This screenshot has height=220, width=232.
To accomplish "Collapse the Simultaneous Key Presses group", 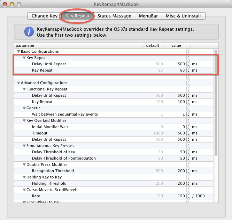I will click(24, 146).
